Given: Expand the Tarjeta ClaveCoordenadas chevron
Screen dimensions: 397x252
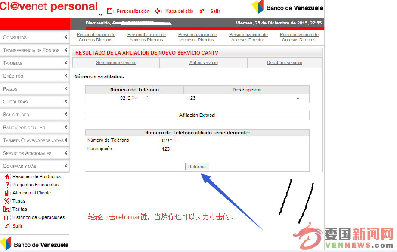Looking at the screenshot, I should 66,140.
